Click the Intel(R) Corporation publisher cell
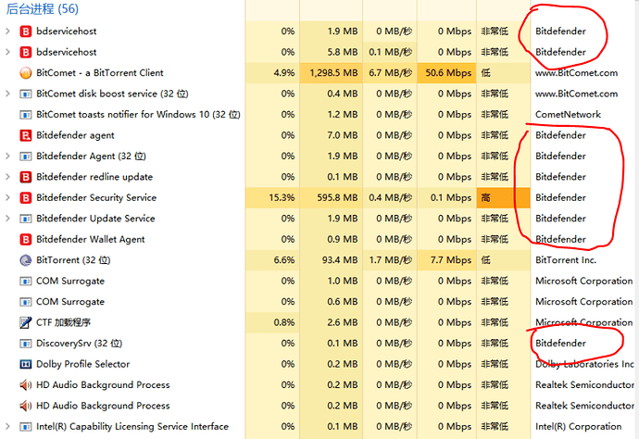Screen dimensions: 639x439 [578, 426]
